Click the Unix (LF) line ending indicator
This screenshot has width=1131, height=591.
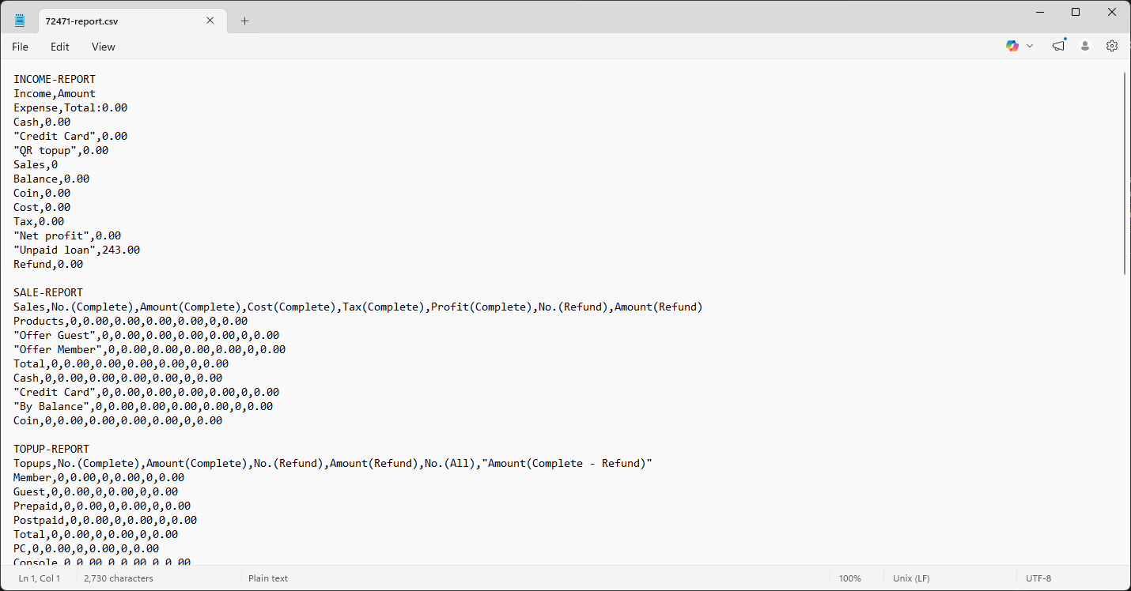click(911, 578)
